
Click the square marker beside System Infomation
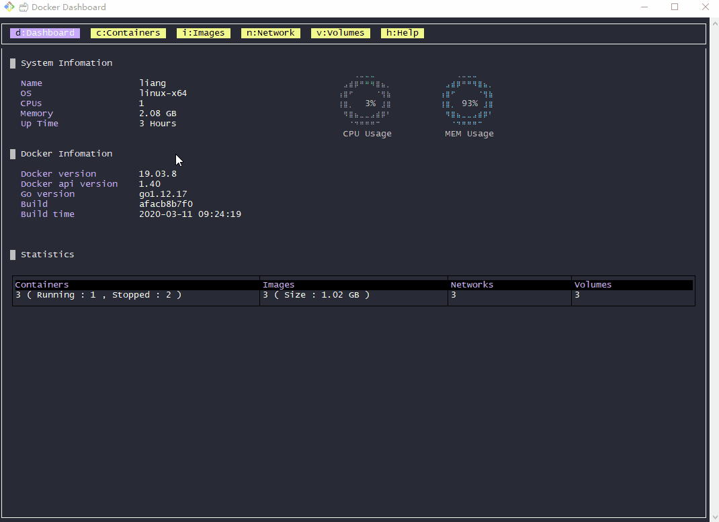13,63
